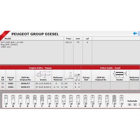The image size is (140, 140).
Task: Click the engine valve DxdxL diagram
Action: (x=43, y=74)
